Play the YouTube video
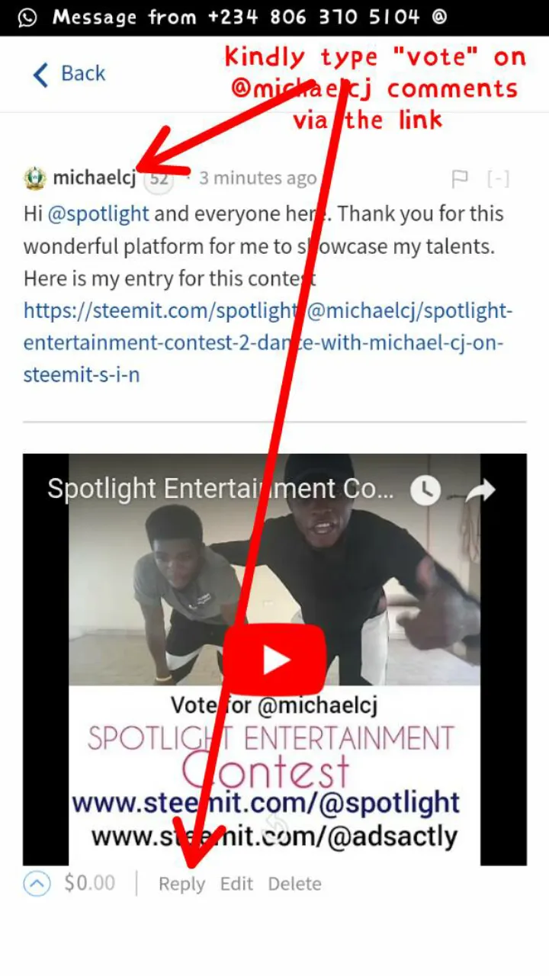The width and height of the screenshot is (549, 976). tap(276, 660)
